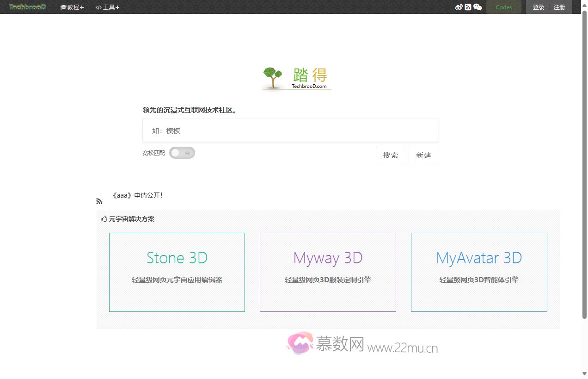Click 登录 to log in
The height and width of the screenshot is (379, 588).
coord(538,7)
